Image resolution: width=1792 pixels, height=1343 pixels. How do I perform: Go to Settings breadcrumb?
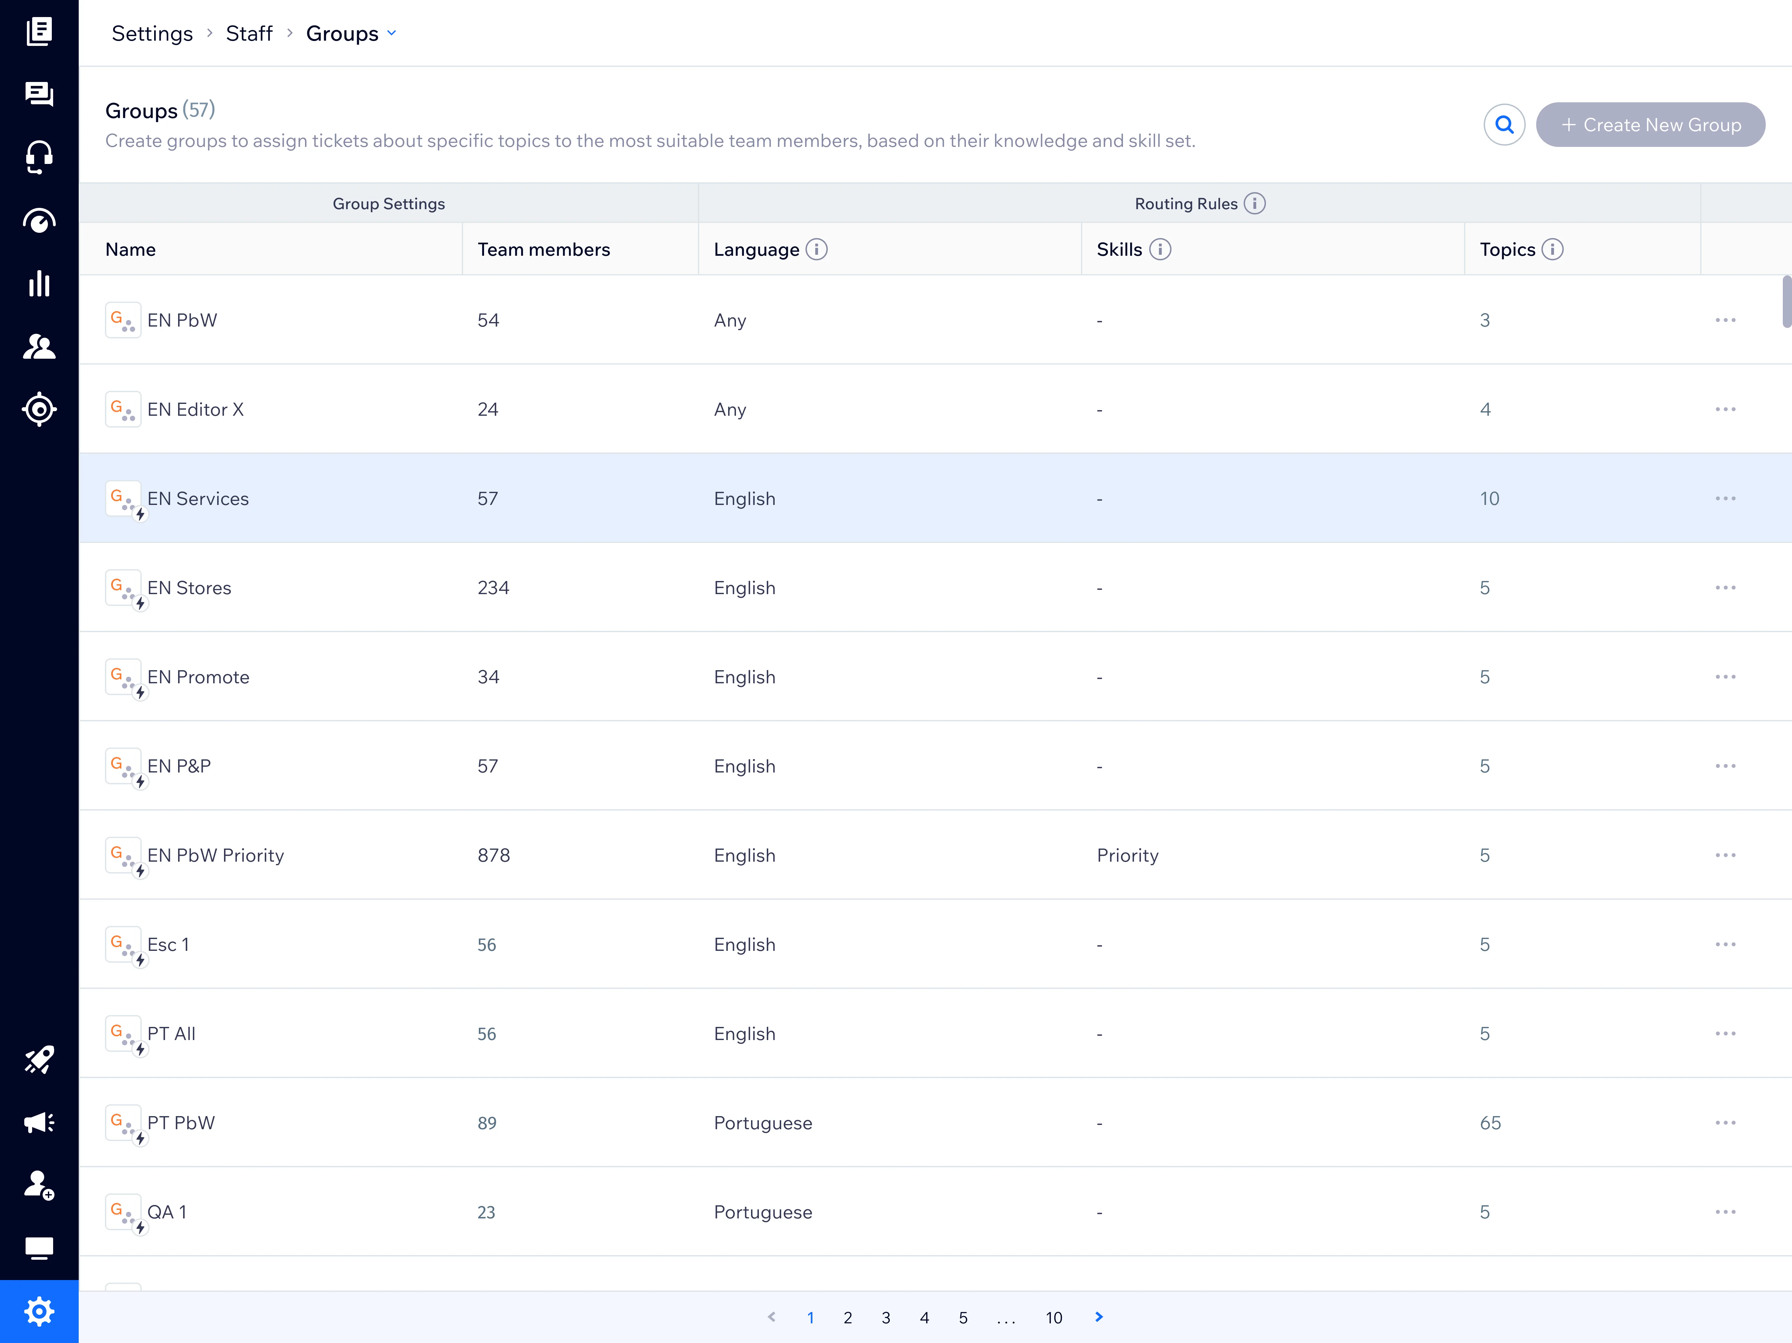[x=152, y=33]
